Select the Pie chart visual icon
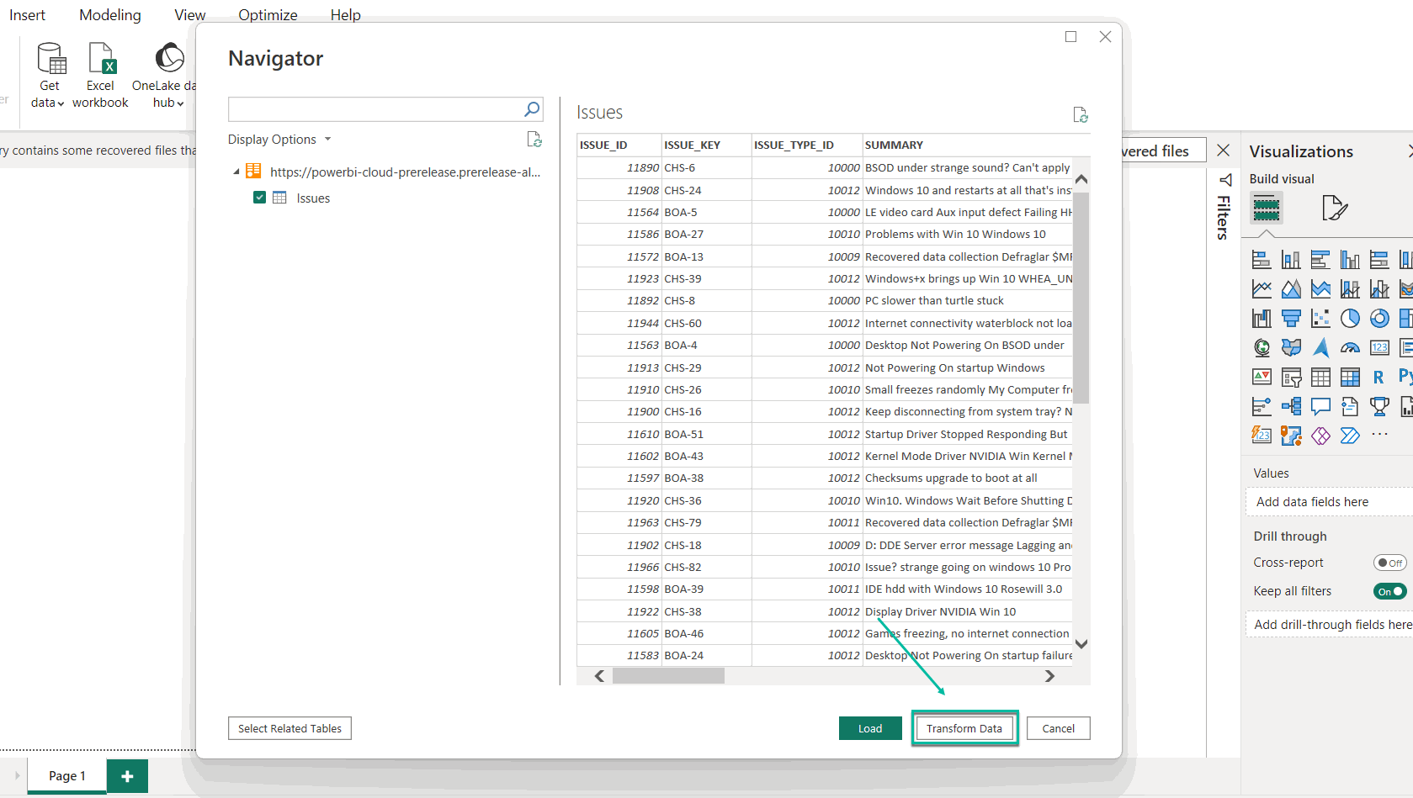Viewport: 1413px width, 798px height. [1350, 319]
